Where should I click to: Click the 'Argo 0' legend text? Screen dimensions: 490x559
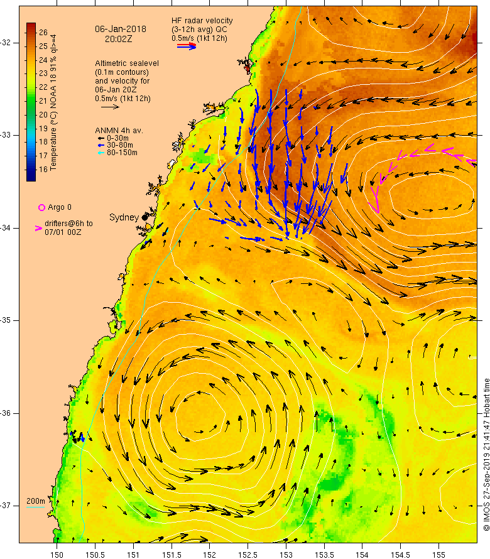[x=60, y=207]
